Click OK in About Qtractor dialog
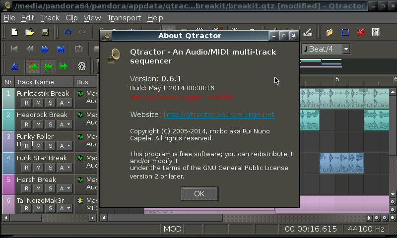 coord(199,194)
